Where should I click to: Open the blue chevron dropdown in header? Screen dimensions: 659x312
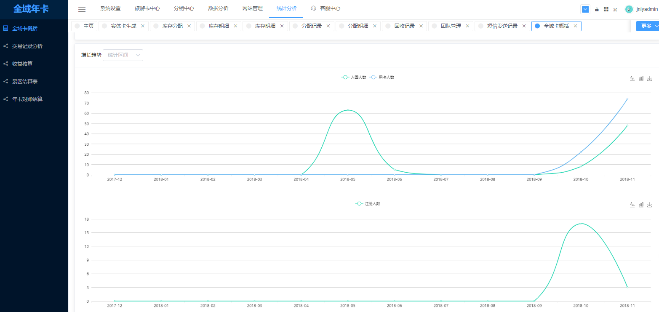(585, 9)
